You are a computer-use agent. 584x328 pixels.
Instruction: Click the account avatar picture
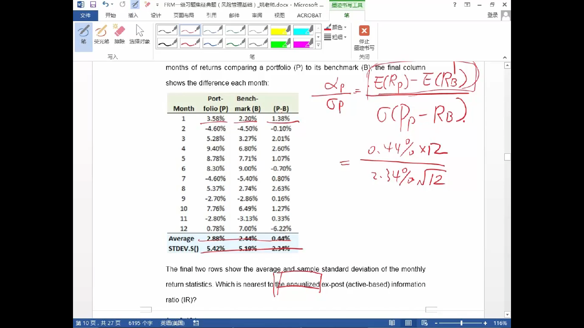pos(506,15)
